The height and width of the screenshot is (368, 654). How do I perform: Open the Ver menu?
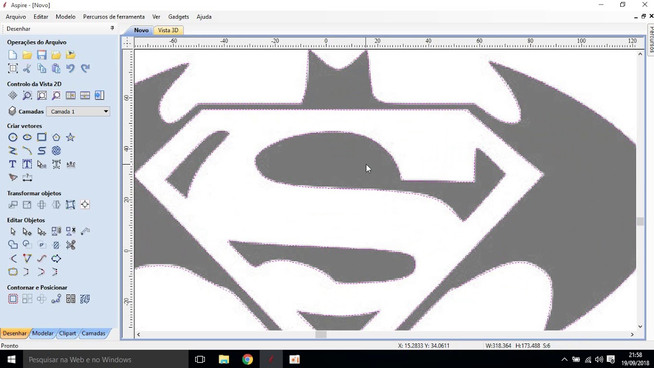(156, 17)
